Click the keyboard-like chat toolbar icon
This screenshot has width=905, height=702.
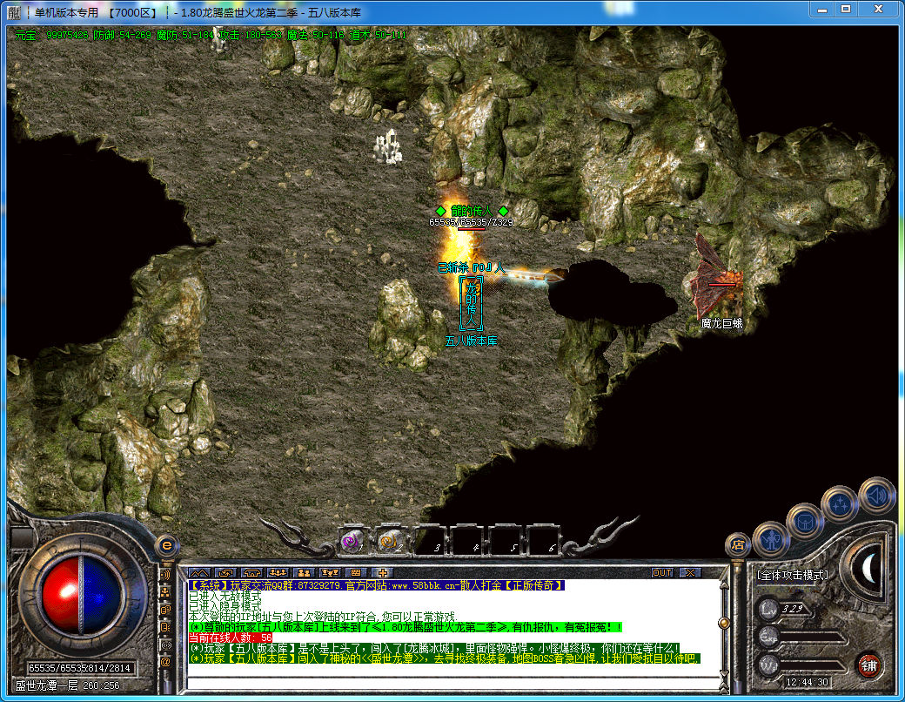click(356, 572)
